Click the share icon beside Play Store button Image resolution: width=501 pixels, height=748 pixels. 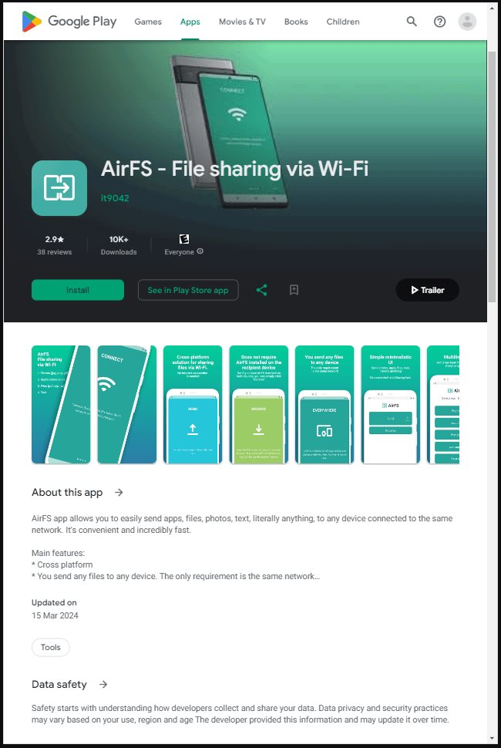[x=262, y=290]
